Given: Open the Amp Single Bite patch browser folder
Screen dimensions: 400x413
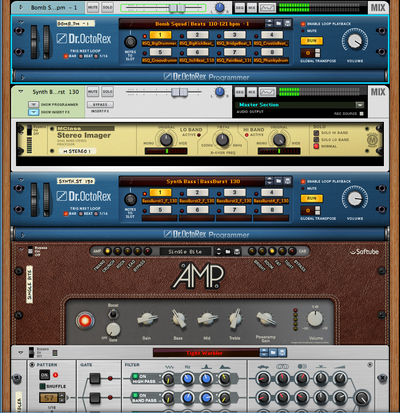Looking at the screenshot, I should coord(228,251).
